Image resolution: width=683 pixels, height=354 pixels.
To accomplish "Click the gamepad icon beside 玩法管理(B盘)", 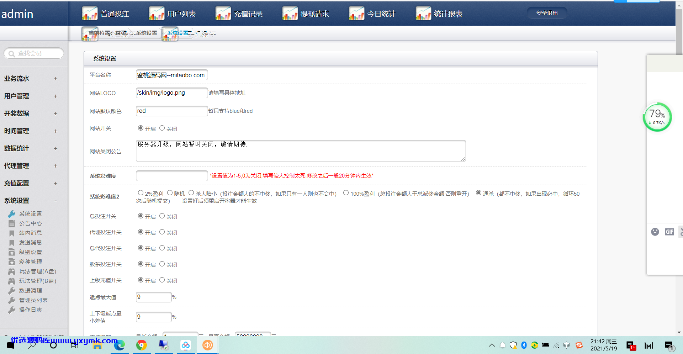I will 12,281.
